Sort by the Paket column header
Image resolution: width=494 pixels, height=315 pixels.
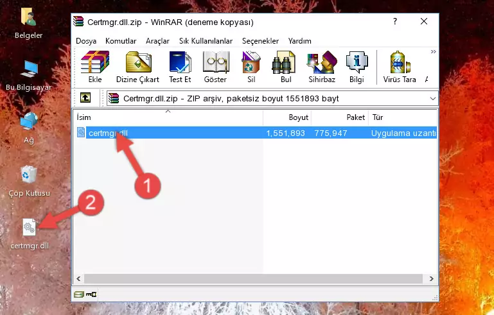[x=340, y=117]
